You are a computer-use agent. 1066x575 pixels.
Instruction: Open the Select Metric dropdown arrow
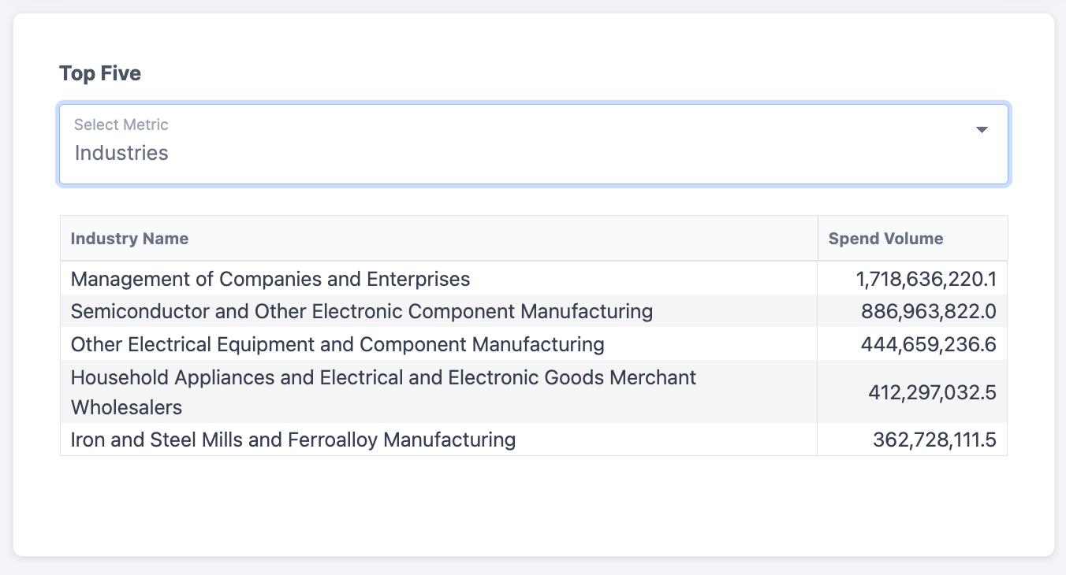click(982, 130)
